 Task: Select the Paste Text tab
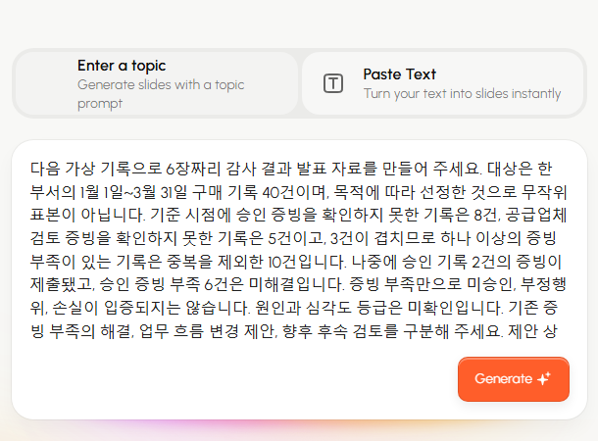pos(442,83)
